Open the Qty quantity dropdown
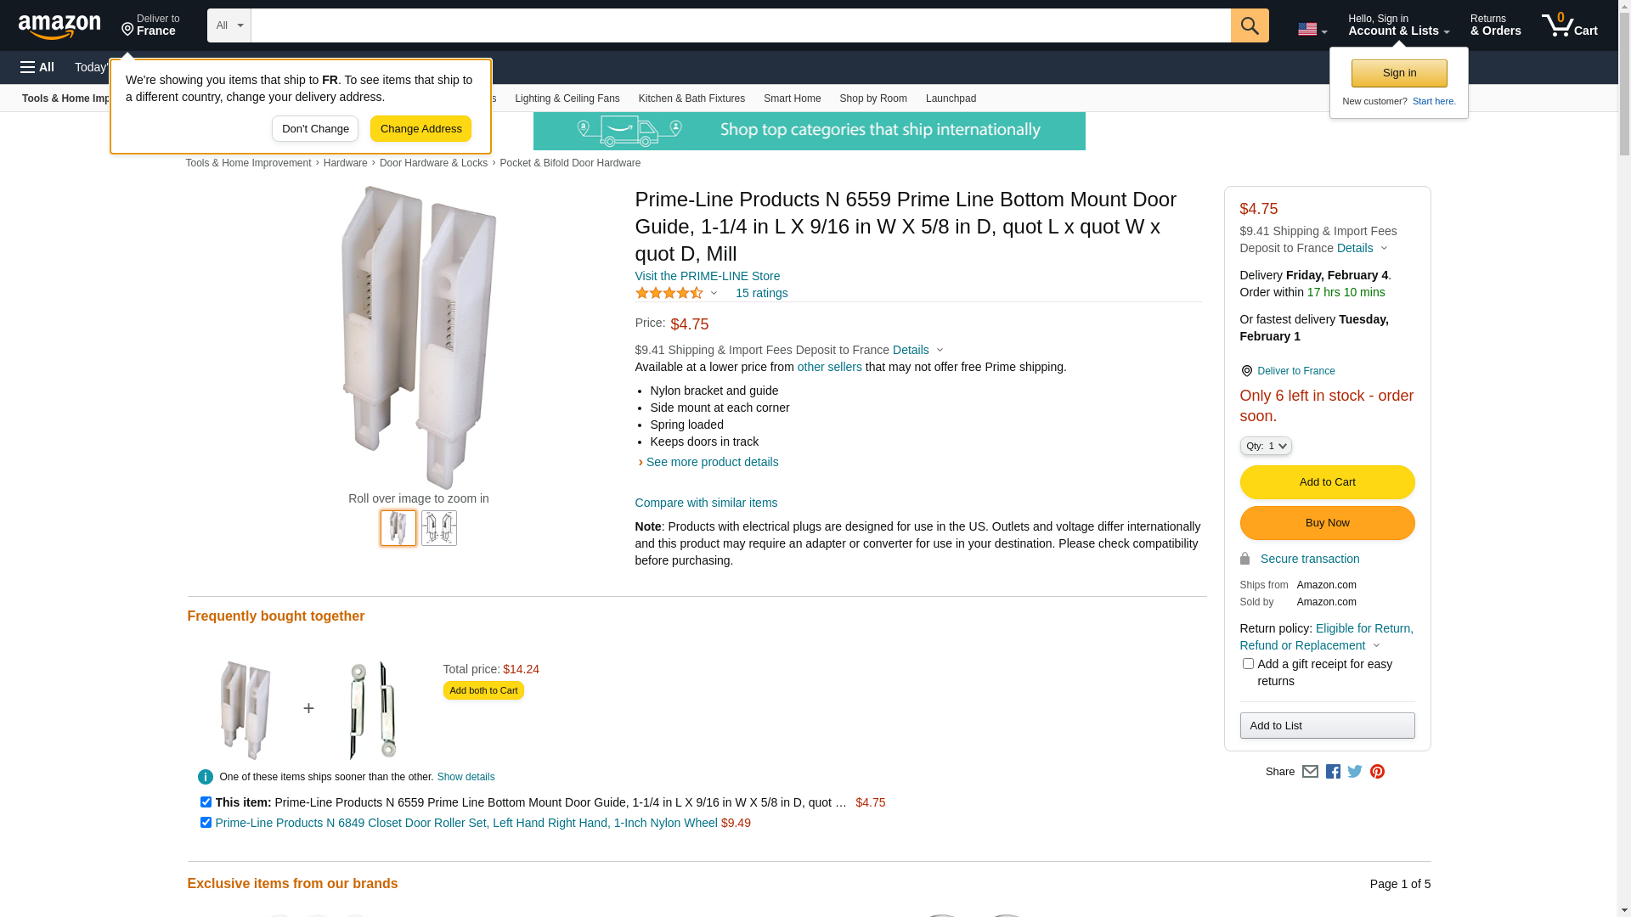Image resolution: width=1631 pixels, height=917 pixels. click(1266, 446)
